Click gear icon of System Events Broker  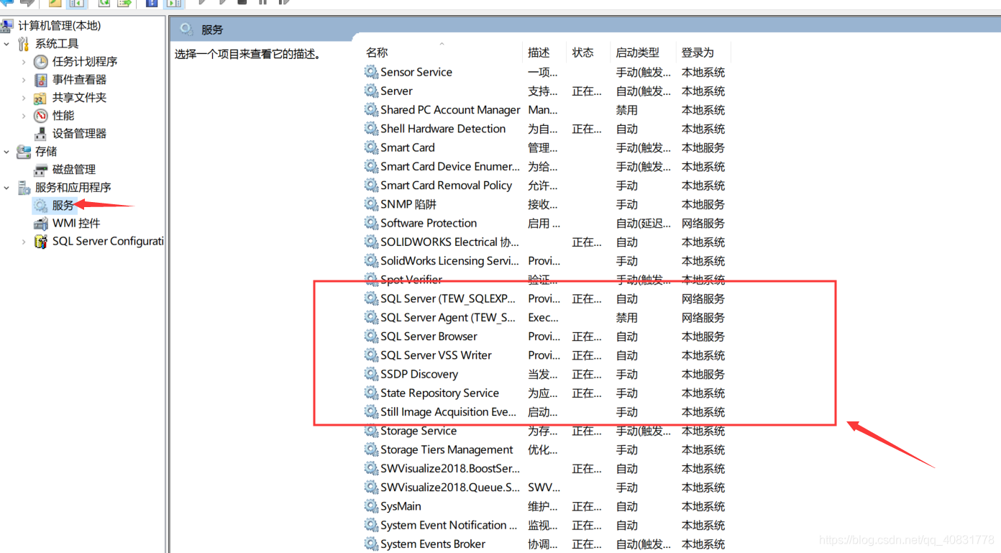371,544
